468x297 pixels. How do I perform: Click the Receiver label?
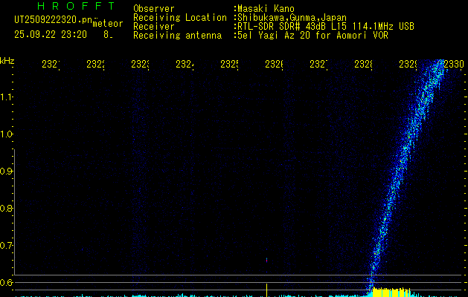pyautogui.click(x=154, y=27)
